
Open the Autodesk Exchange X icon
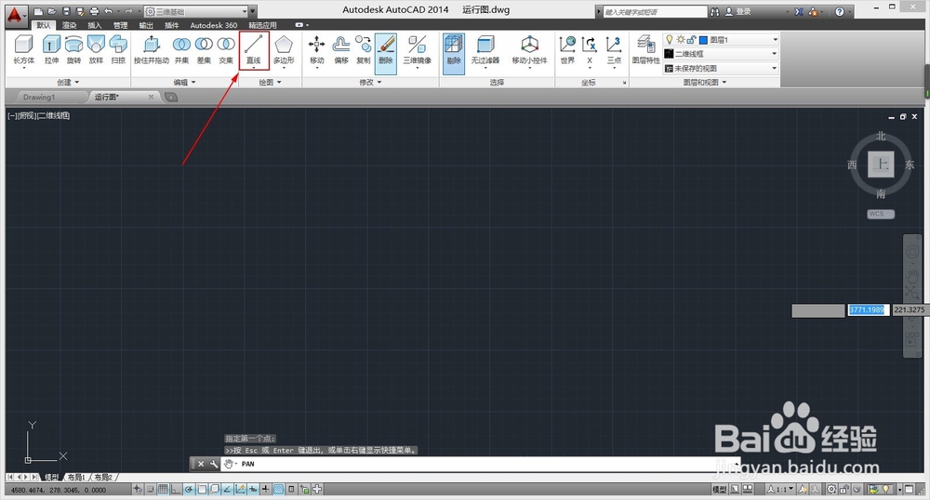pyautogui.click(x=799, y=12)
